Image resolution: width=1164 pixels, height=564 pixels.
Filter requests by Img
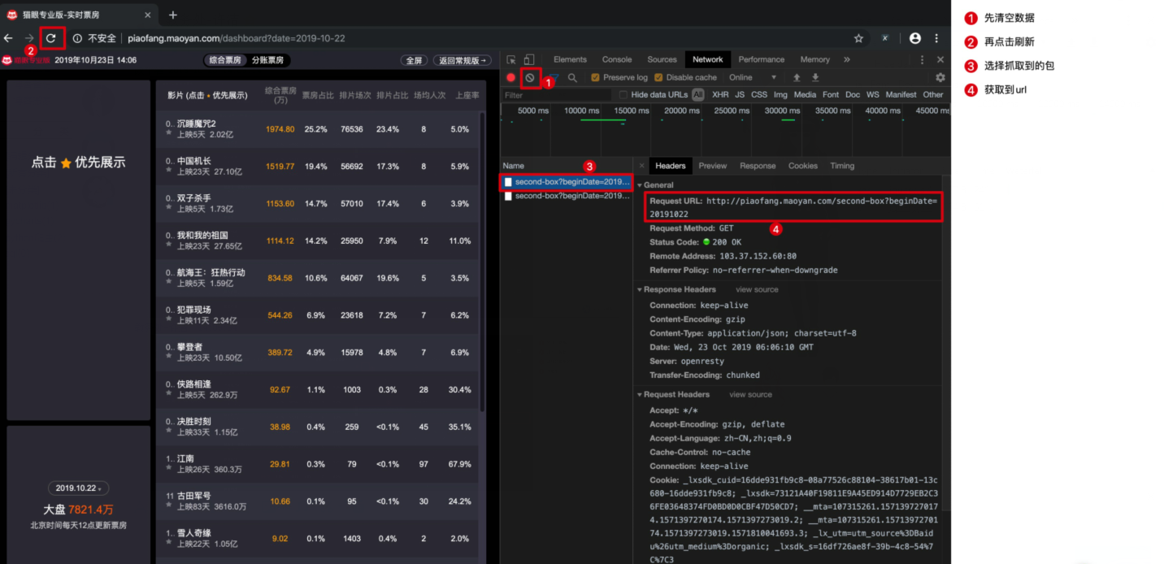780,94
